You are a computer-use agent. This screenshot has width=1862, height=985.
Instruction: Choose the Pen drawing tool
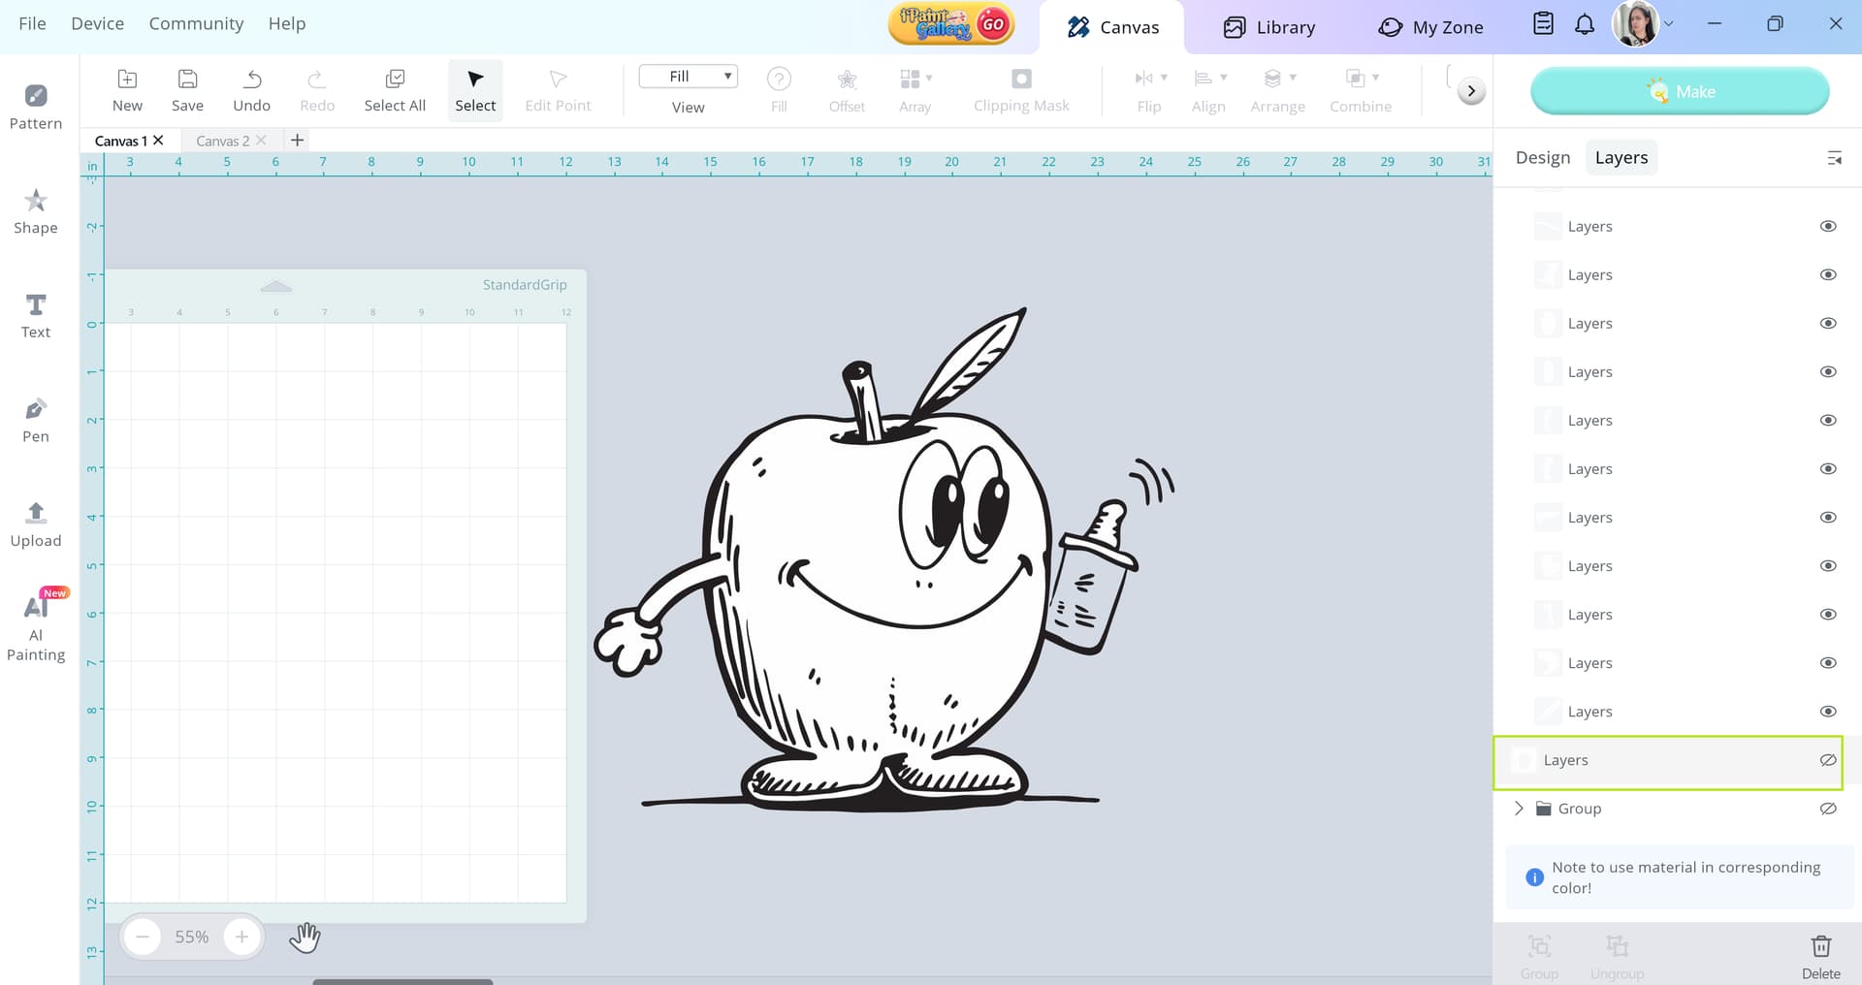coord(36,420)
